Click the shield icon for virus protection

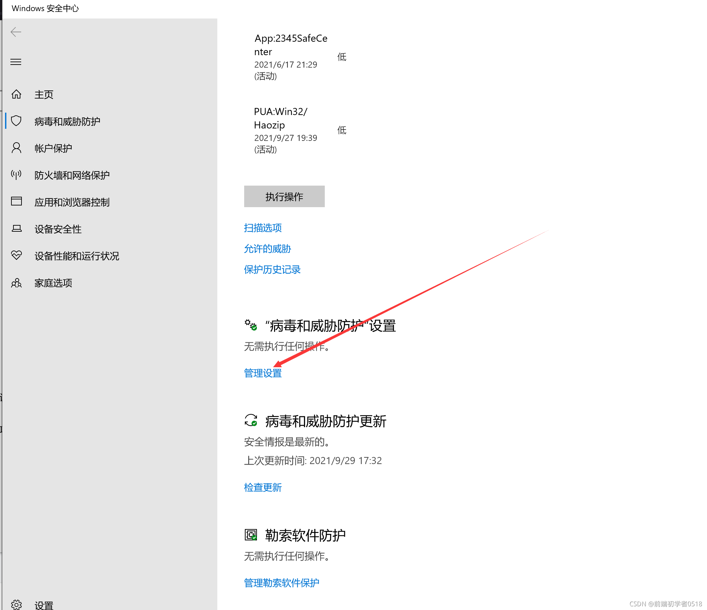(16, 121)
